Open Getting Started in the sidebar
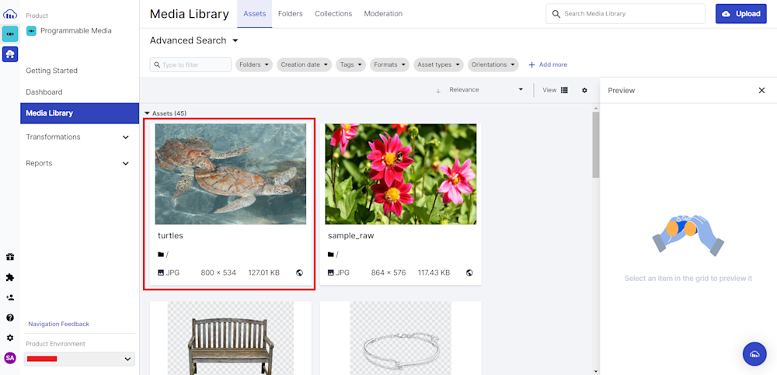 (x=51, y=71)
